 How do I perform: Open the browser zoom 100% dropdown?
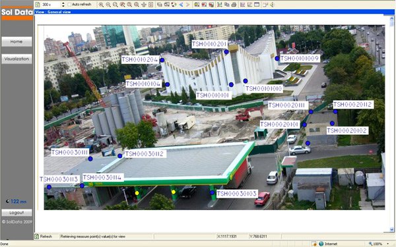tap(387, 244)
